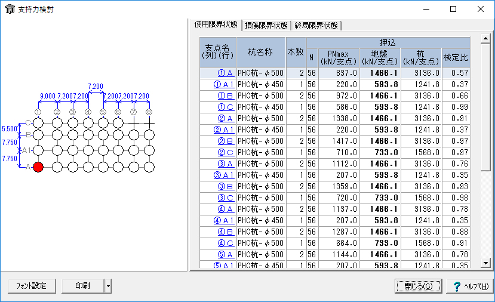Select PNmax cell value 1338.0
Viewport: 495px width, 302px height.
click(339, 119)
